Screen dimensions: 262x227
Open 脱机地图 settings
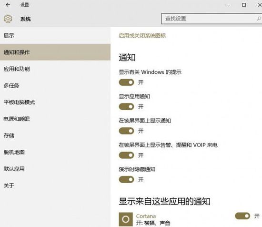pyautogui.click(x=55, y=152)
